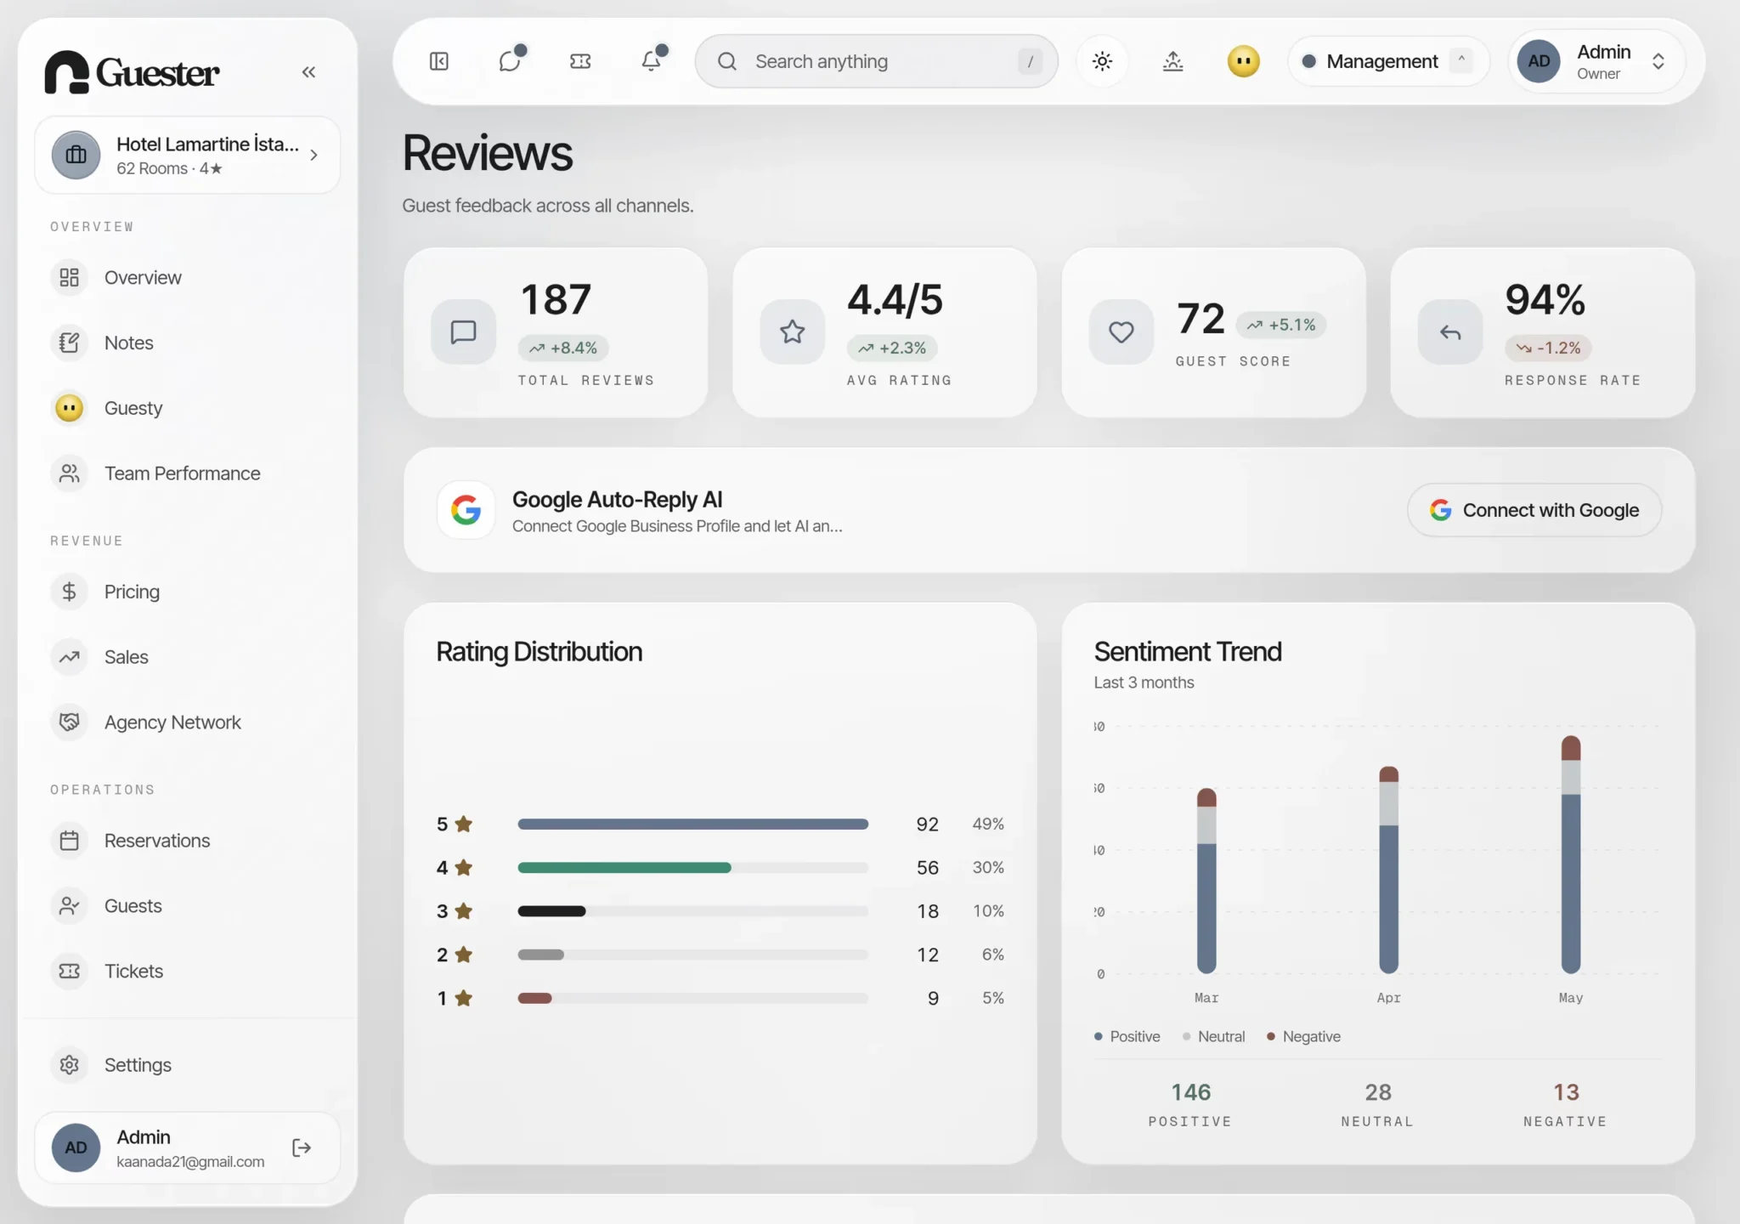Open Settings in sidebar

187,1065
